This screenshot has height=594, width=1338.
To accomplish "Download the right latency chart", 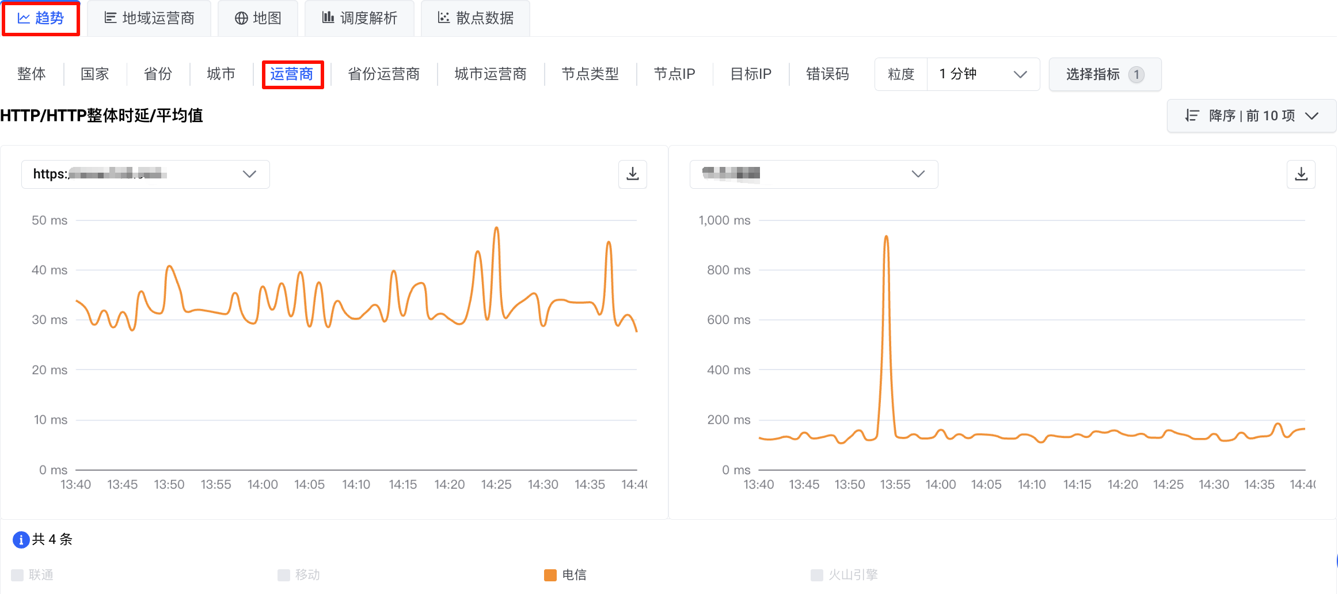I will coord(1301,174).
